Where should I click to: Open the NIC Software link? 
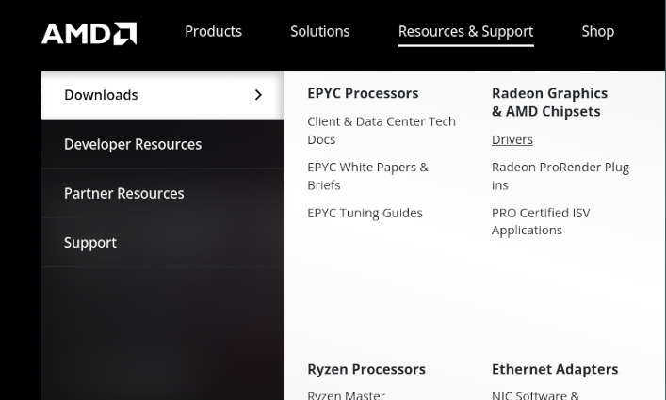(x=535, y=395)
